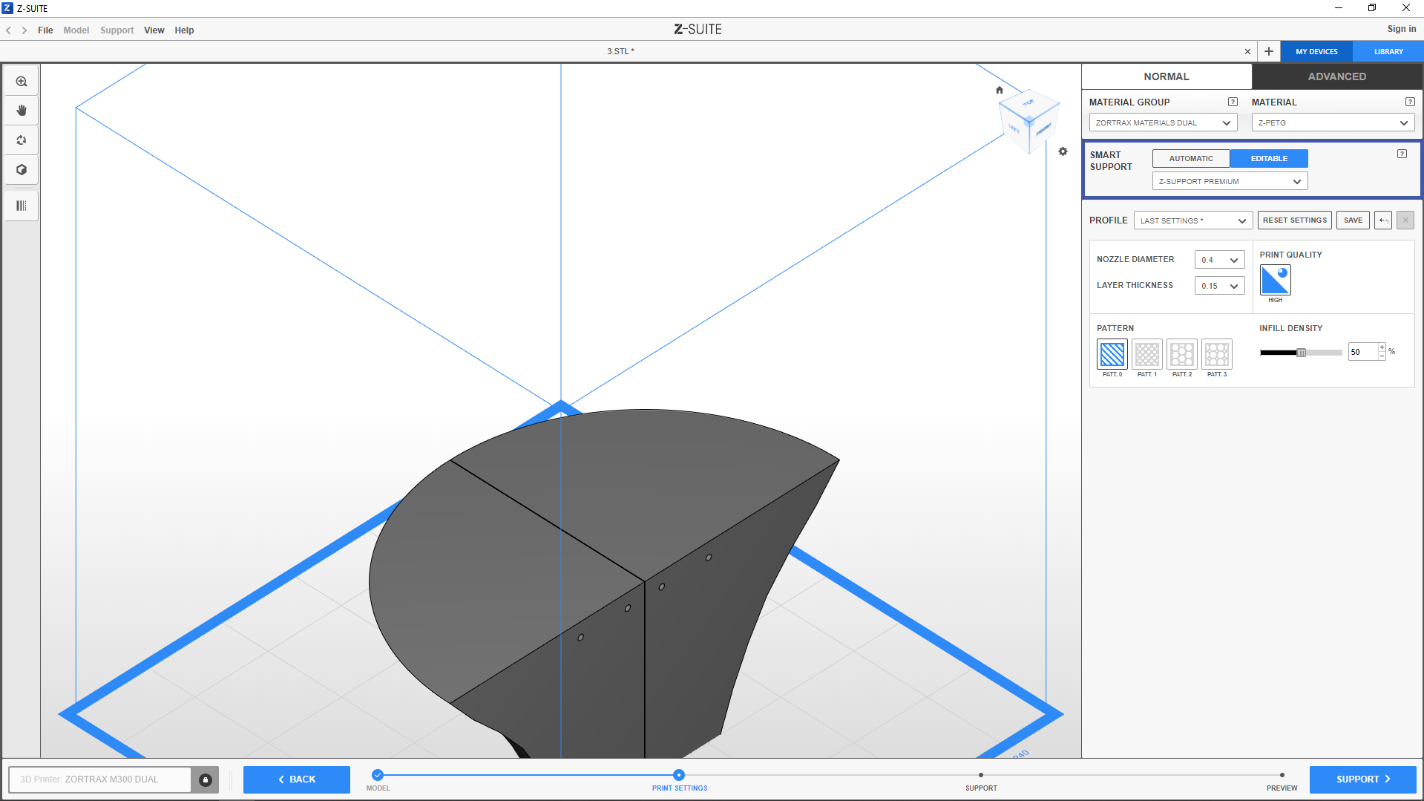Select the zoom magnifier tool
1424x801 pixels.
22,82
